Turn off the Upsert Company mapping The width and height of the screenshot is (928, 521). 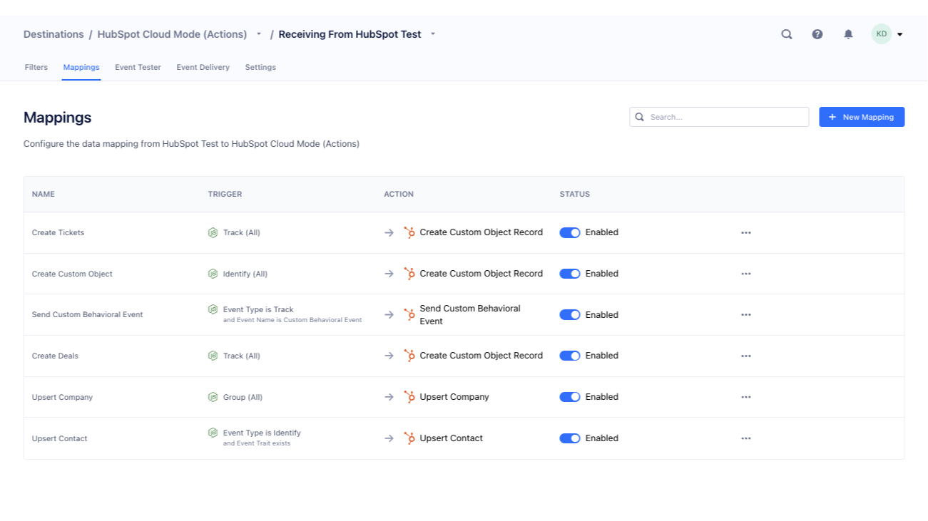[570, 397]
